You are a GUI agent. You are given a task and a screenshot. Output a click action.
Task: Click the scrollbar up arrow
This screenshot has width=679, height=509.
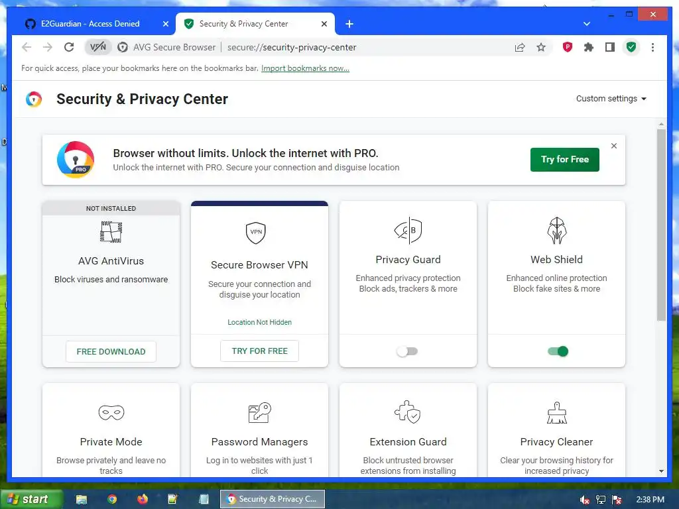(661, 125)
